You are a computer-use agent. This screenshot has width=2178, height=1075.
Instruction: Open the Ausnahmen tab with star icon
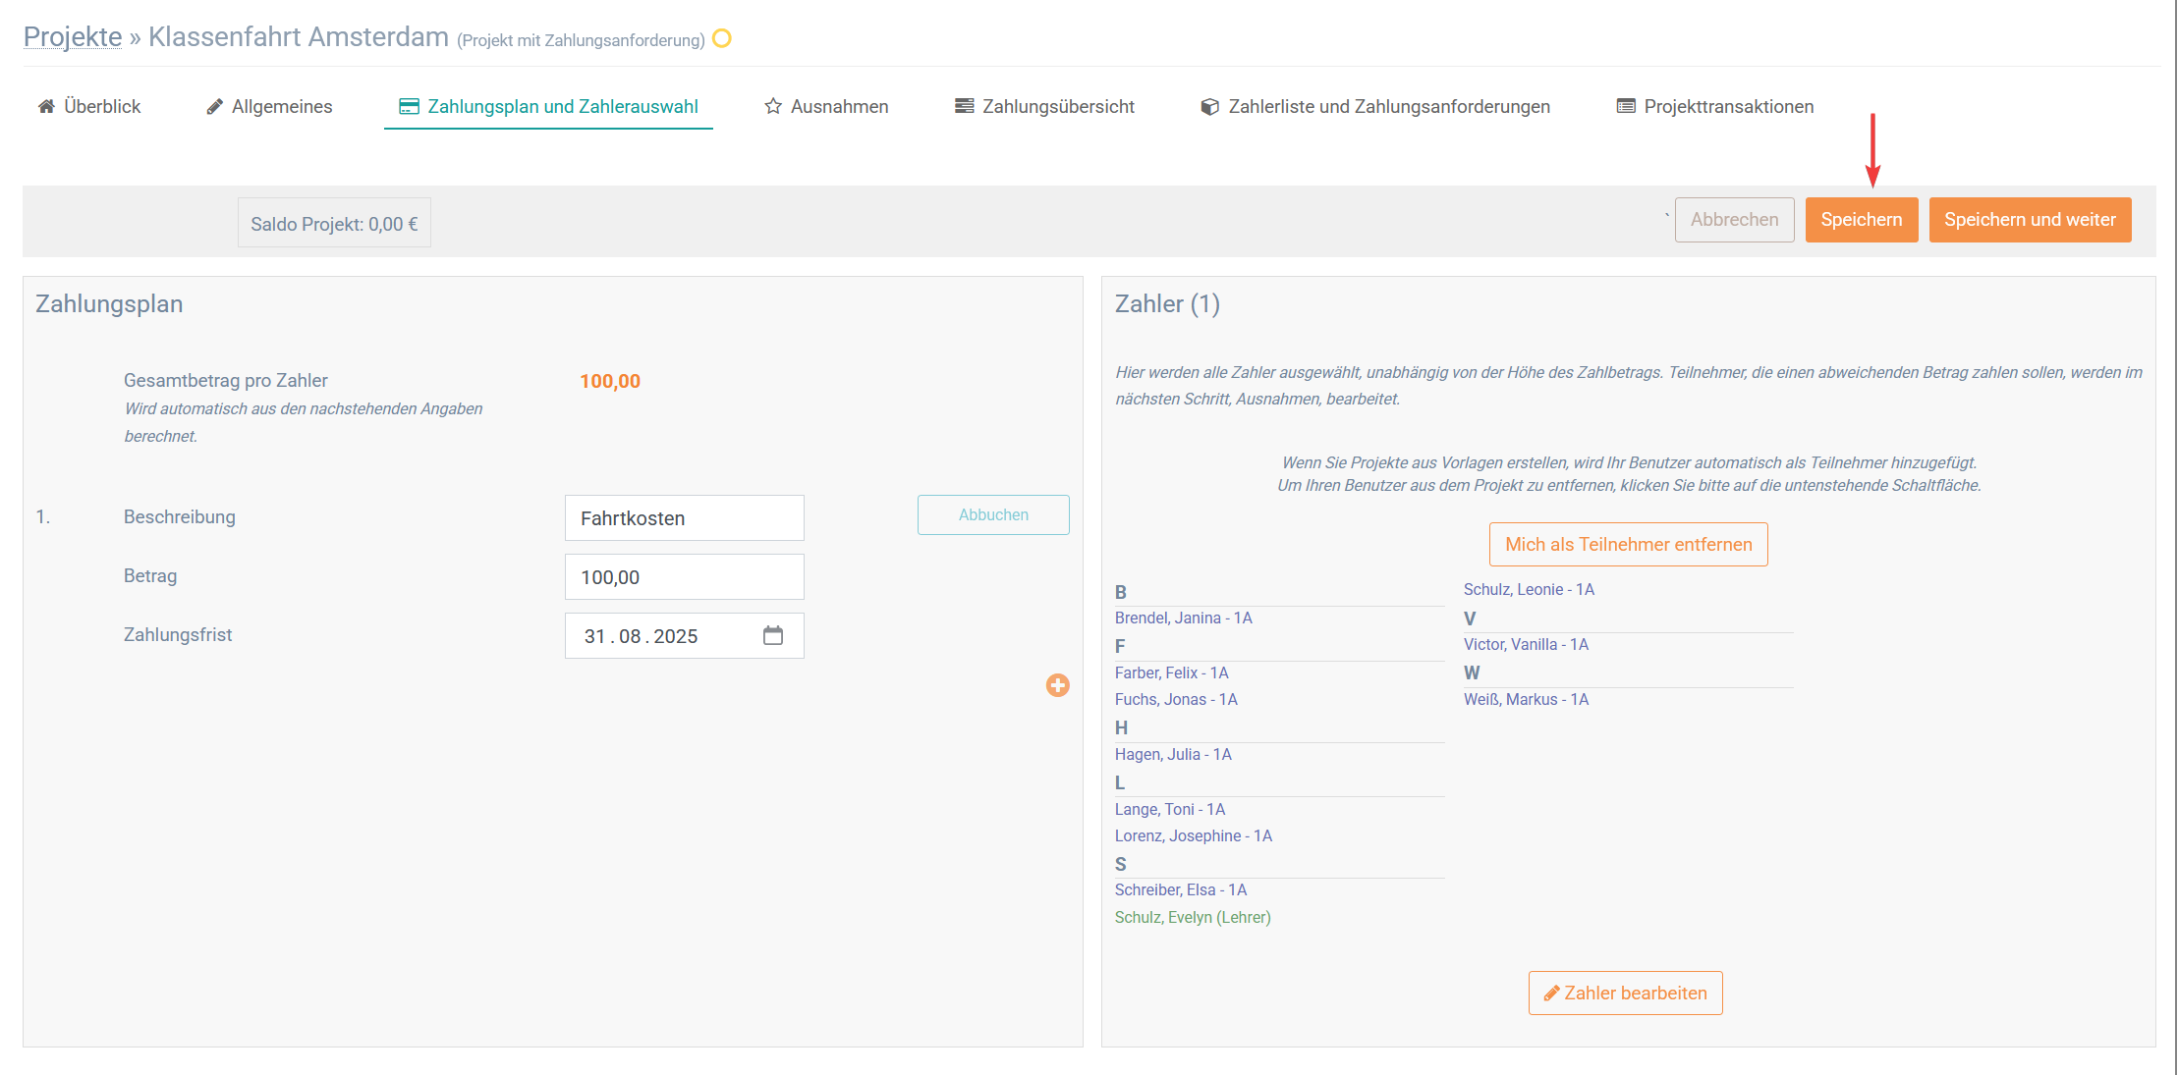(826, 106)
